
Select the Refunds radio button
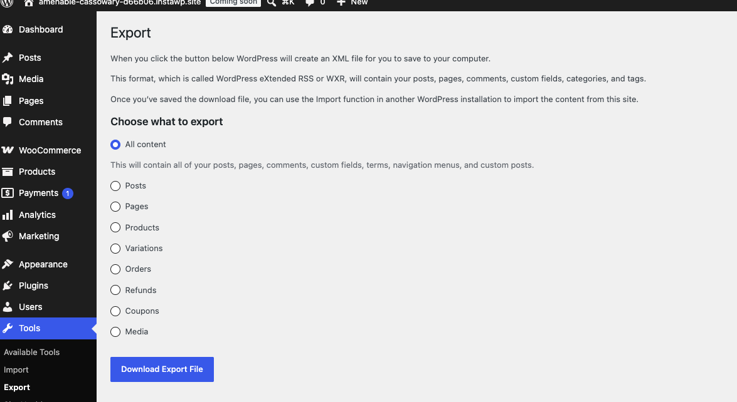[x=115, y=290]
